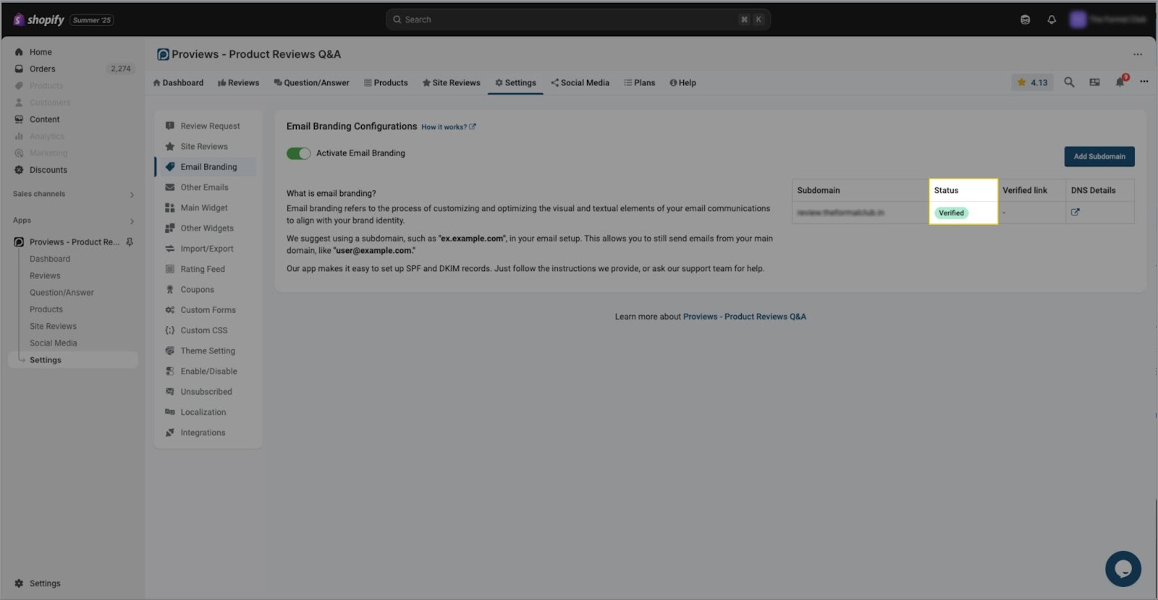This screenshot has height=600, width=1158.
Task: Toggle Activate Email Branding switch
Action: tap(298, 153)
